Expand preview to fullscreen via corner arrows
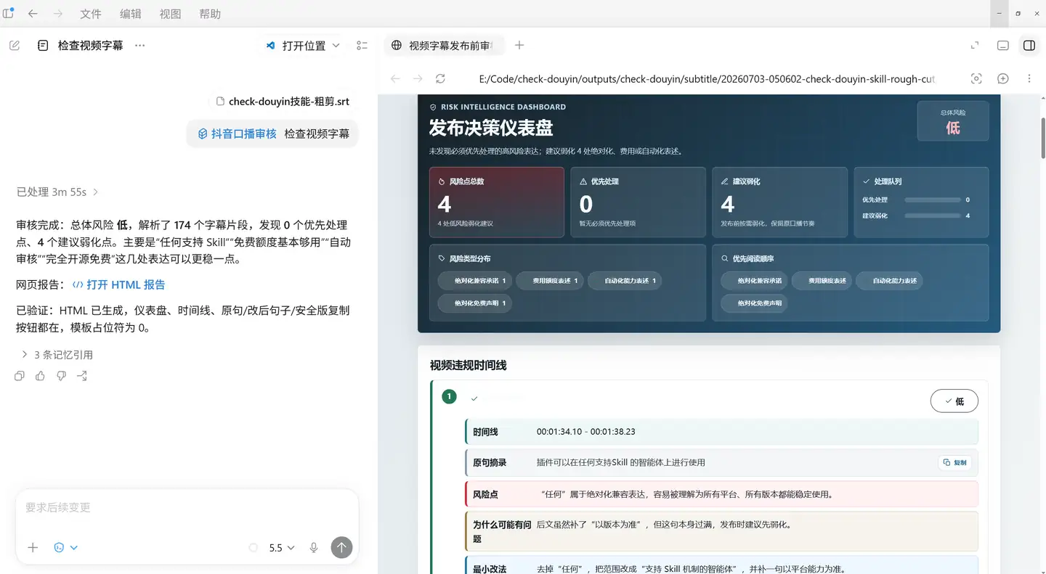Image resolution: width=1046 pixels, height=574 pixels. pos(975,45)
